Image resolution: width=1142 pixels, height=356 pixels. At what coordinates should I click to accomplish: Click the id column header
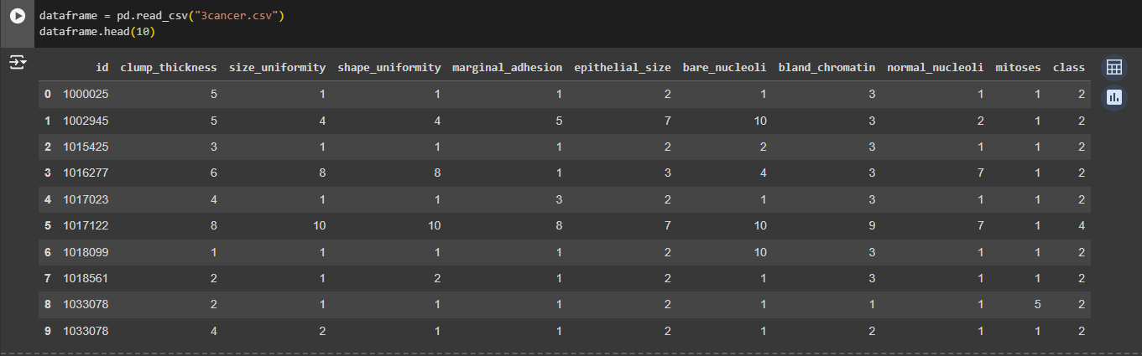102,68
